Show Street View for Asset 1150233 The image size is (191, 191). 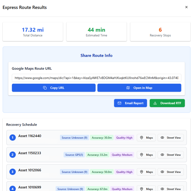[x=171, y=155]
